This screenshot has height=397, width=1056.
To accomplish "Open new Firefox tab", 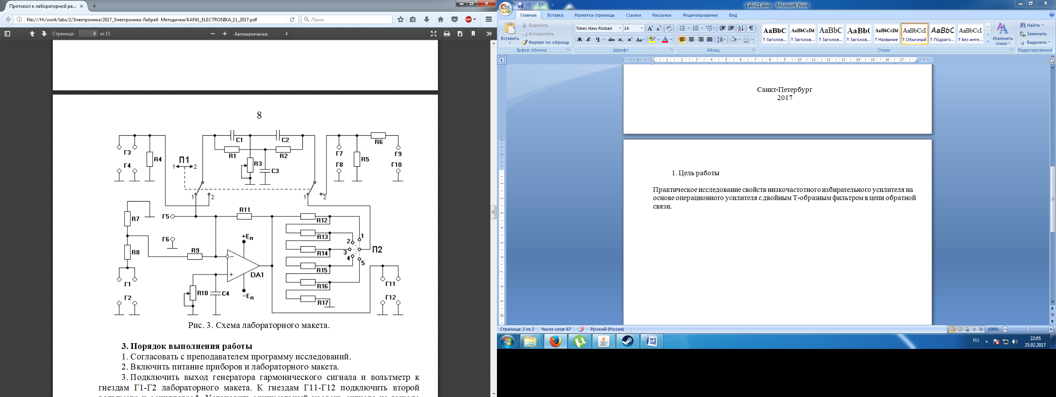I will point(94,6).
